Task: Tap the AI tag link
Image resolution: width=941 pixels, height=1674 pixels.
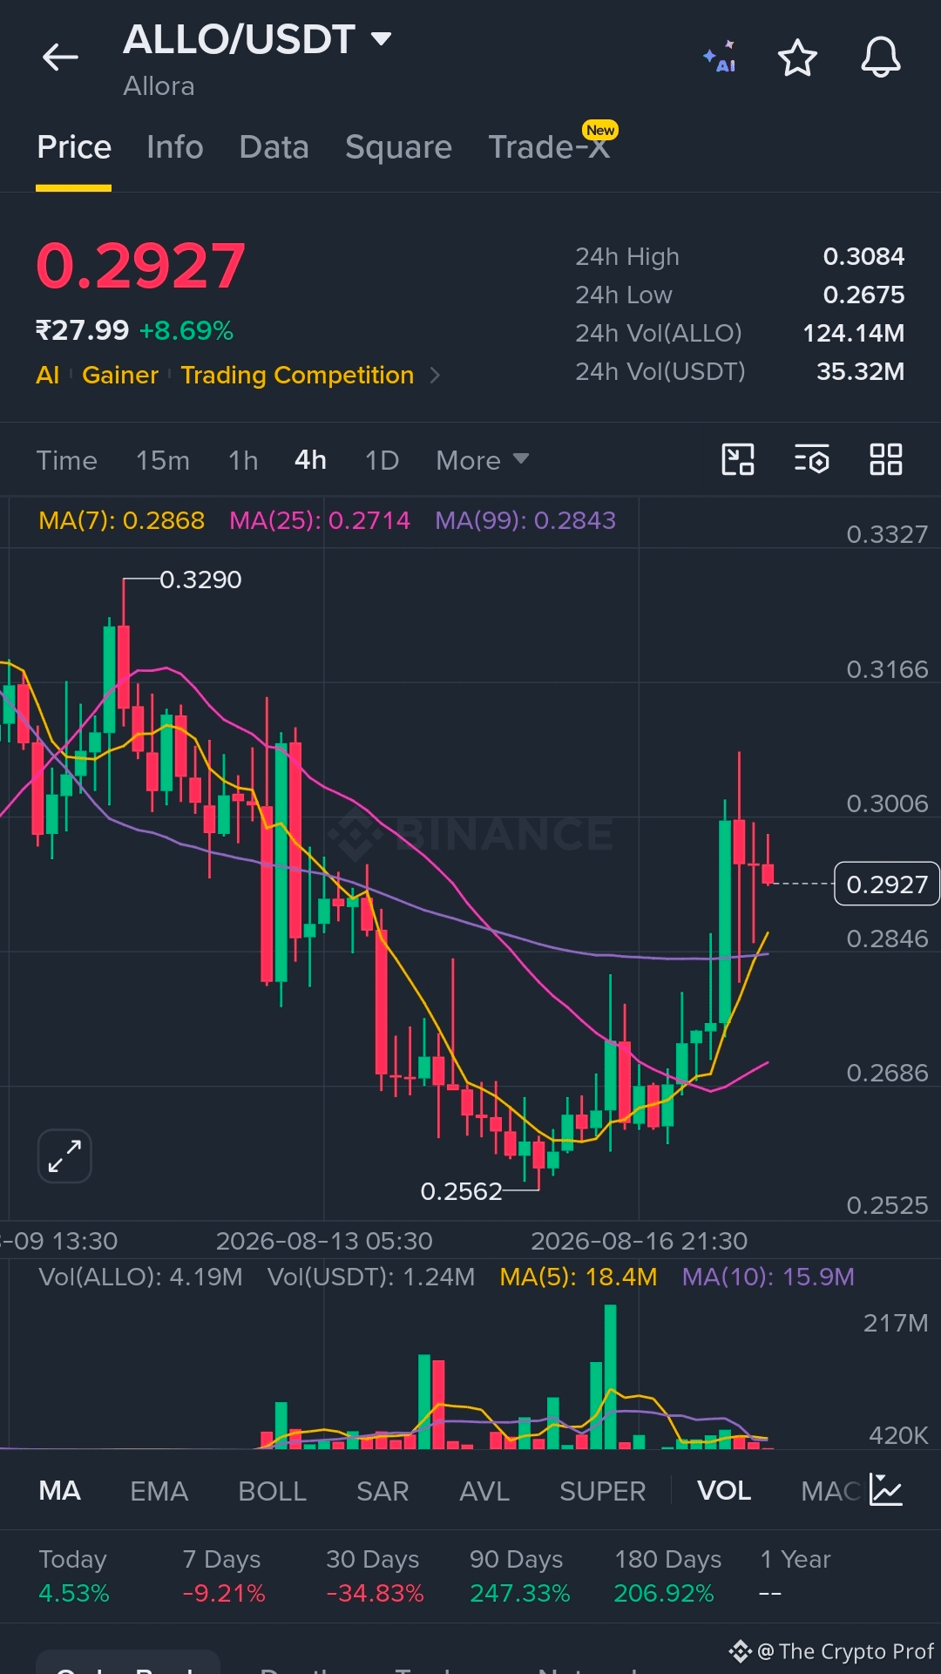Action: tap(48, 376)
